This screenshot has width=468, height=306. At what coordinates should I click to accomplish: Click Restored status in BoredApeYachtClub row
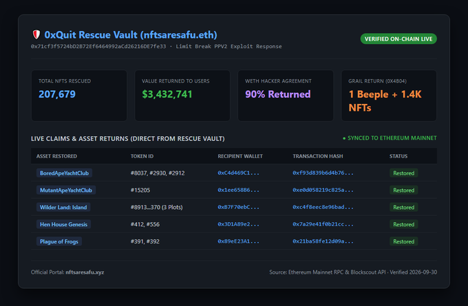tap(403, 173)
